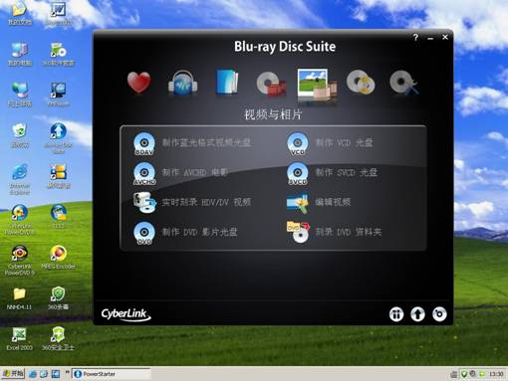Click the Windows Start button

pos(13,374)
